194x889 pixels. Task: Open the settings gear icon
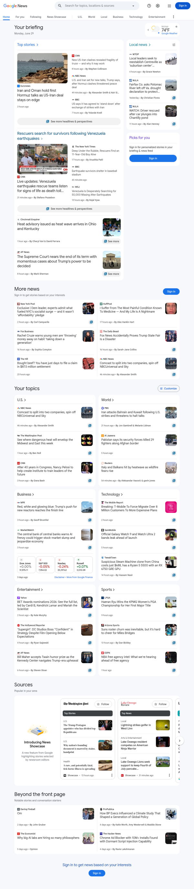click(x=157, y=6)
